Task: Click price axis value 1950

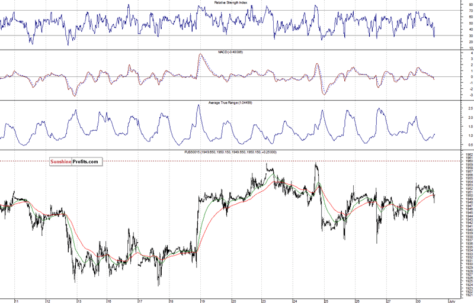Action: tap(469, 196)
